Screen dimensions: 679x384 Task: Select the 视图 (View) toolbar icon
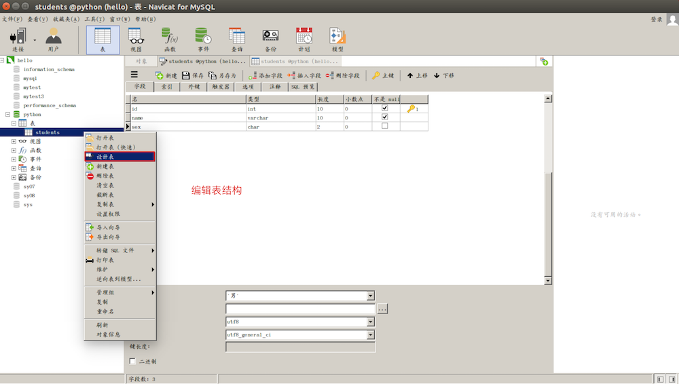(x=136, y=39)
